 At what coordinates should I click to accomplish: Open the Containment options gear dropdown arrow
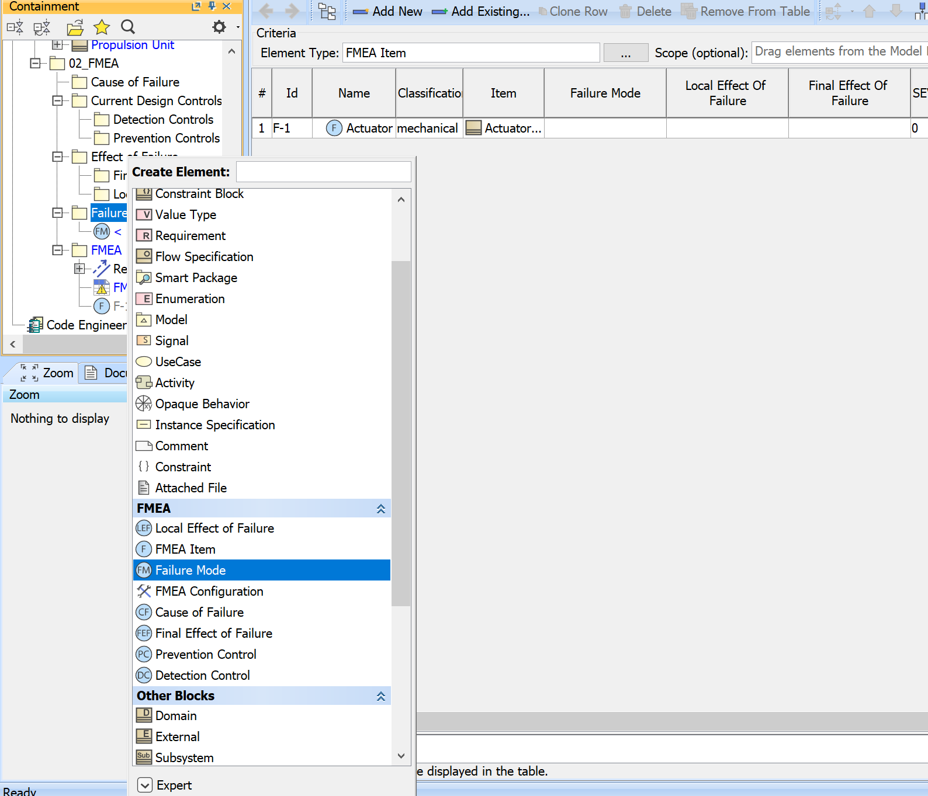coord(237,27)
